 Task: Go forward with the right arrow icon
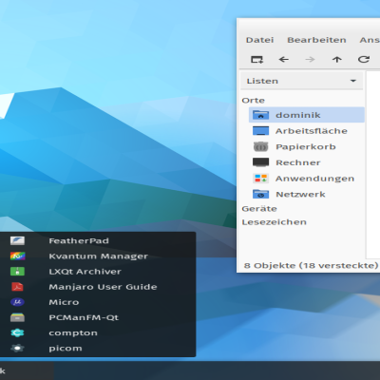(311, 60)
